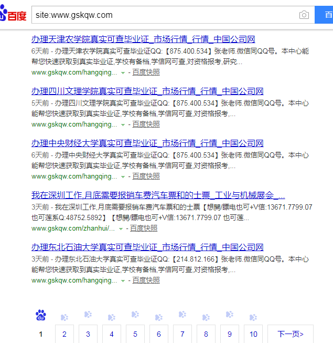The width and height of the screenshot is (333, 343).
Task: Go to results page 5
Action: point(135,334)
